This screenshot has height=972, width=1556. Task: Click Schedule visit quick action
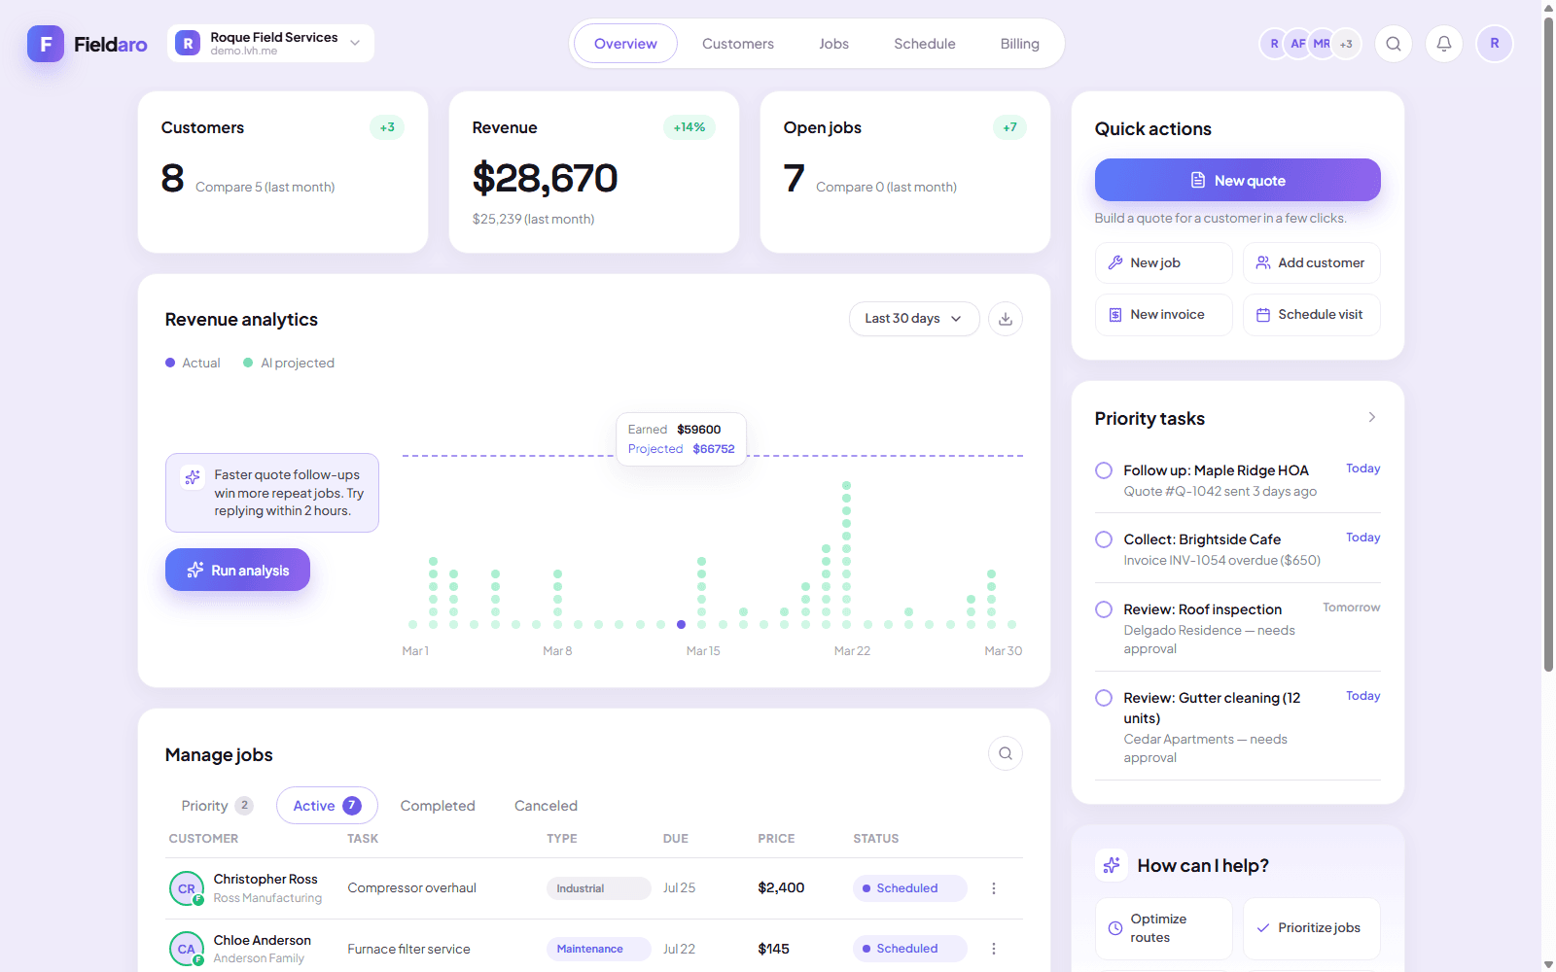click(1312, 315)
